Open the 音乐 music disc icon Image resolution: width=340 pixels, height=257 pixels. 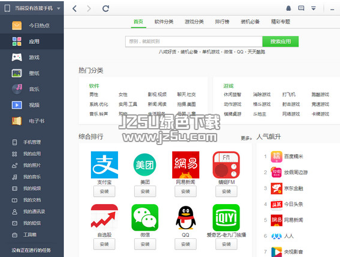pyautogui.click(x=17, y=89)
